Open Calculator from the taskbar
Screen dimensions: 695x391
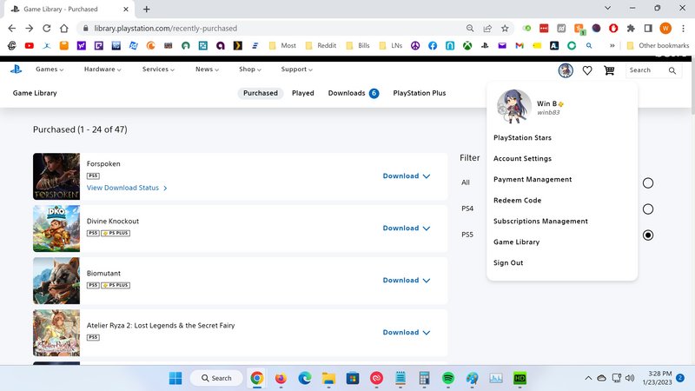(424, 378)
